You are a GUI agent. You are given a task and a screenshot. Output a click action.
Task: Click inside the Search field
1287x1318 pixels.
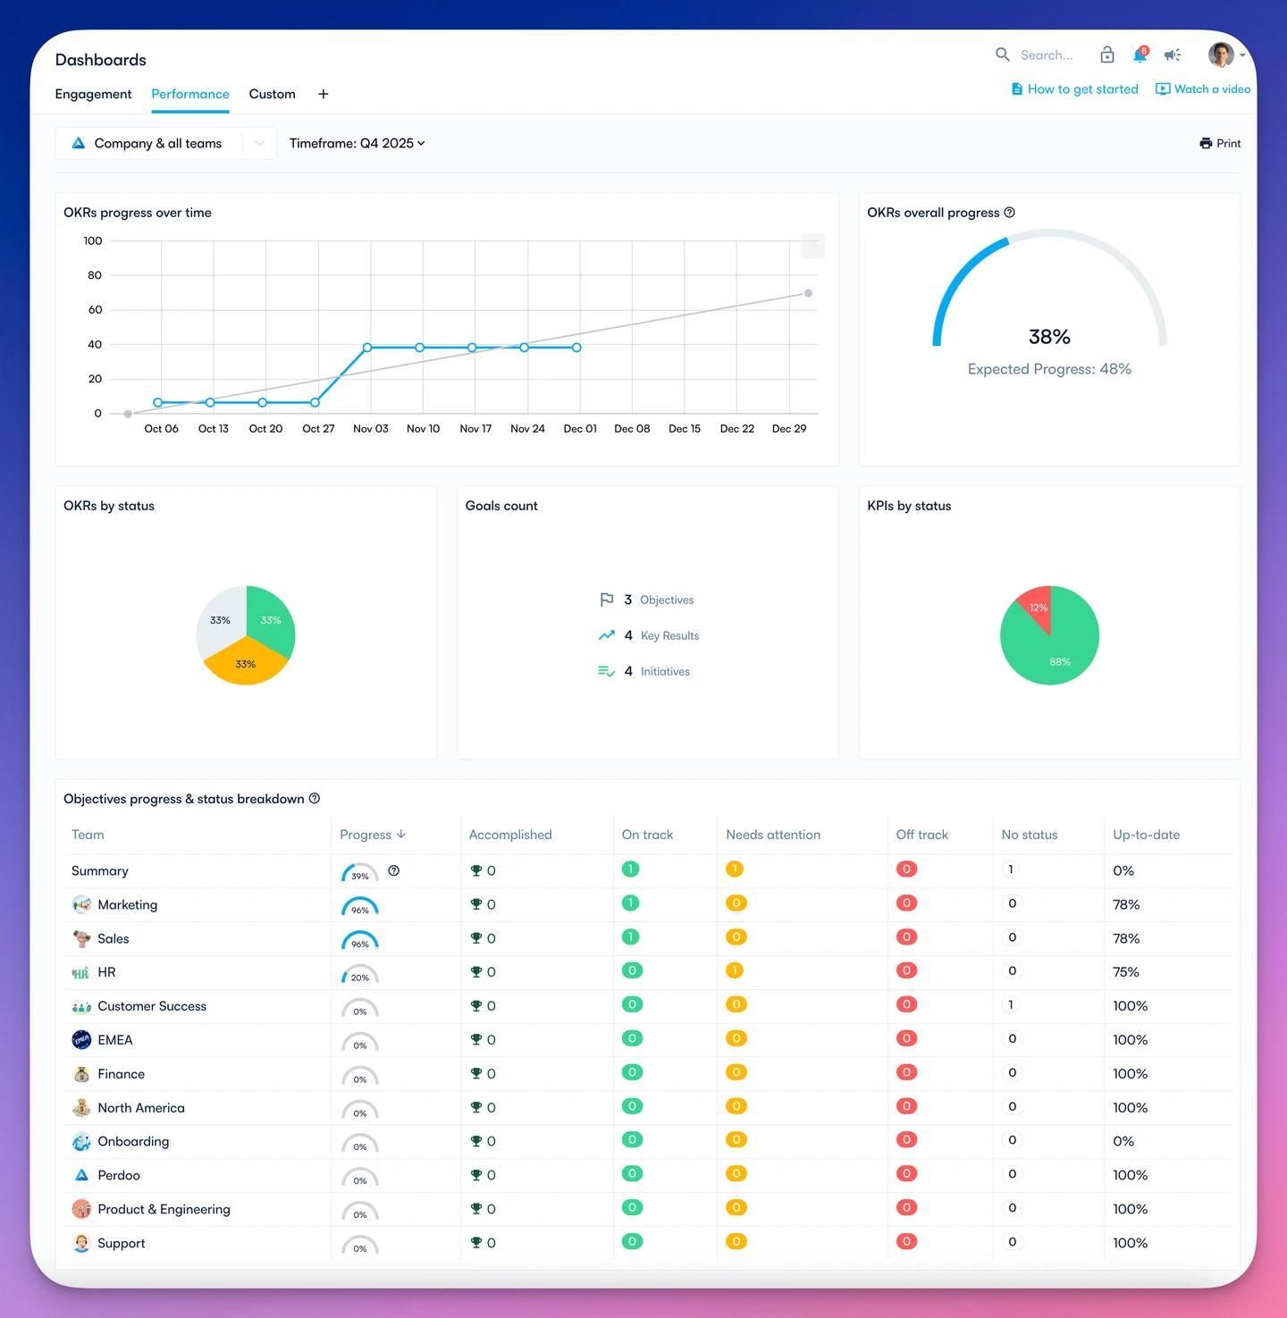pos(1047,55)
